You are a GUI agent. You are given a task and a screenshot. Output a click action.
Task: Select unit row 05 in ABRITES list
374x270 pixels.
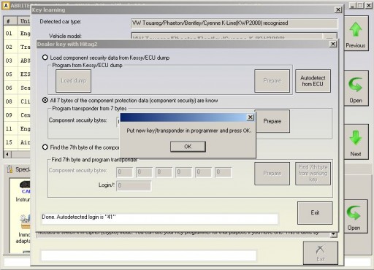tap(17, 74)
